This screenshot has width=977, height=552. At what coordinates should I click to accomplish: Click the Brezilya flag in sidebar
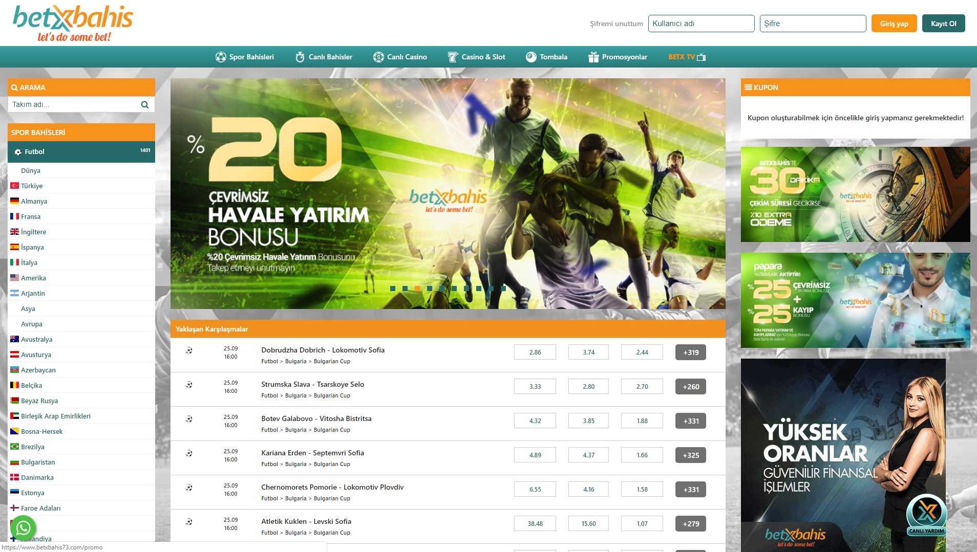point(15,447)
